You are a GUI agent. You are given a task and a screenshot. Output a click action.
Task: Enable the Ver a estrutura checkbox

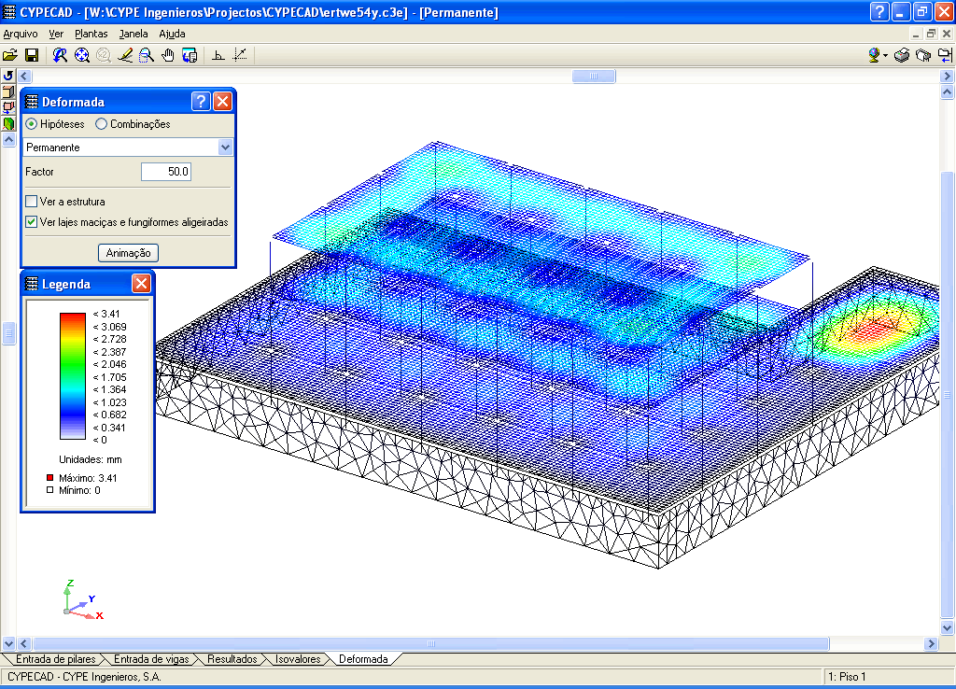[32, 202]
